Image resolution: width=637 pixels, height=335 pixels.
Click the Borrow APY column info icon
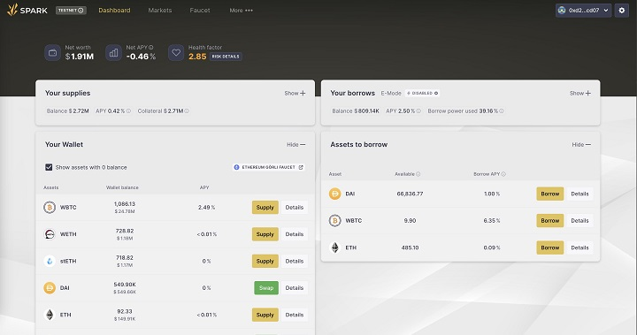[503, 174]
